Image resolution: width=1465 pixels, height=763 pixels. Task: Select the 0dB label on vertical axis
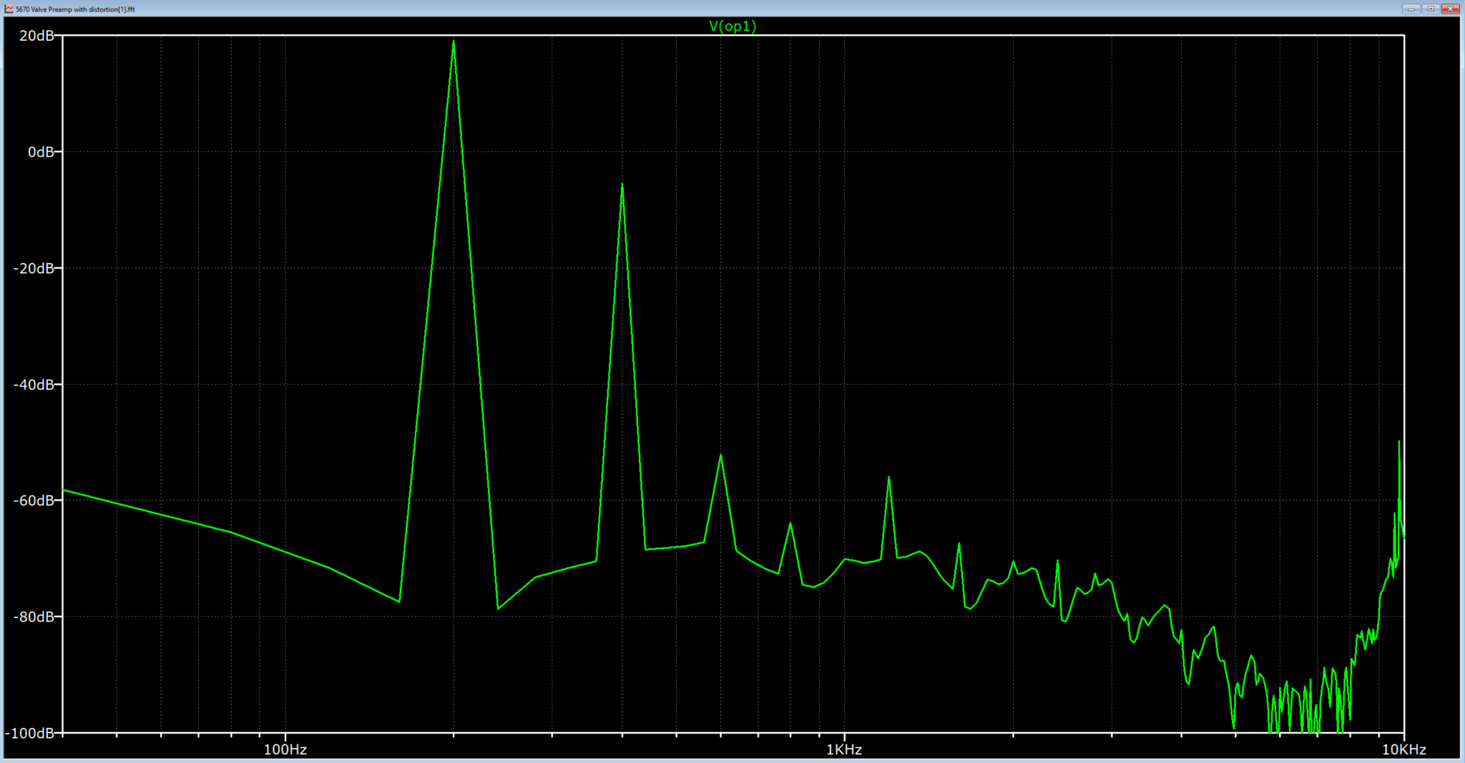point(41,152)
